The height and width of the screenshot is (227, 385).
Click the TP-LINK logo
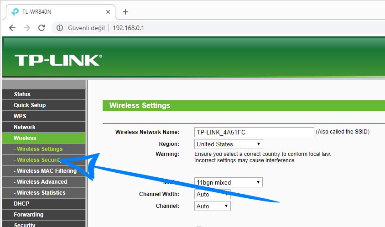click(57, 60)
